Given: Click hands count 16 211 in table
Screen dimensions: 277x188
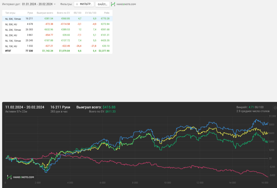Looking at the screenshot, I should 29,19.
